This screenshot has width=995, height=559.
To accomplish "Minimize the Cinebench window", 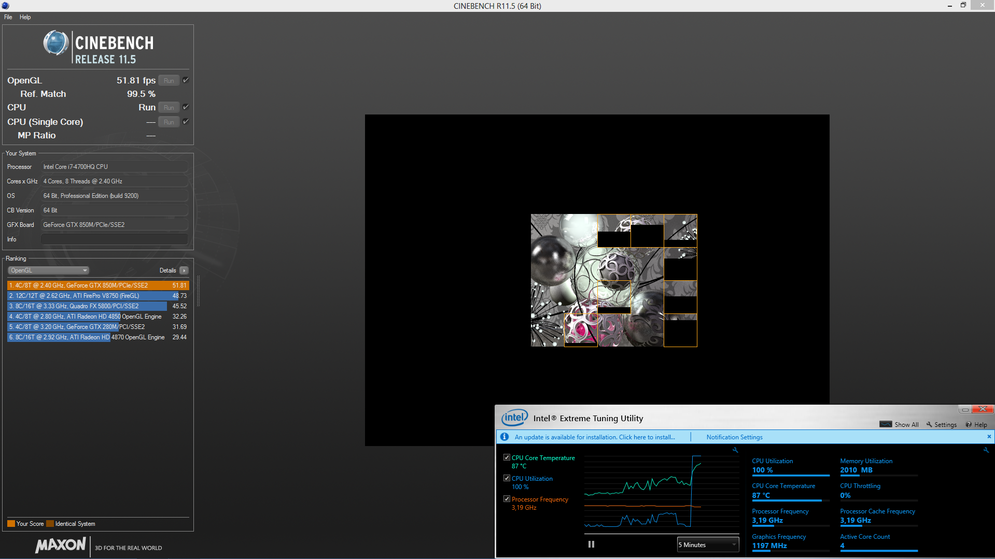I will coord(950,5).
